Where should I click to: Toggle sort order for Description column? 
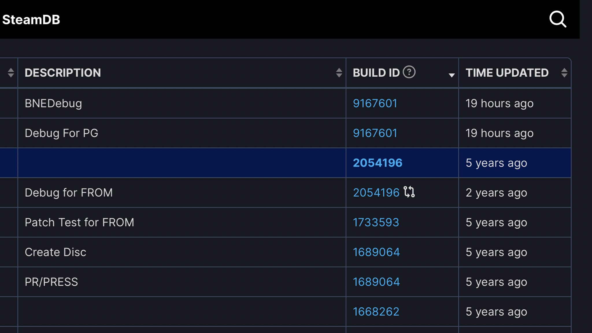click(x=339, y=73)
